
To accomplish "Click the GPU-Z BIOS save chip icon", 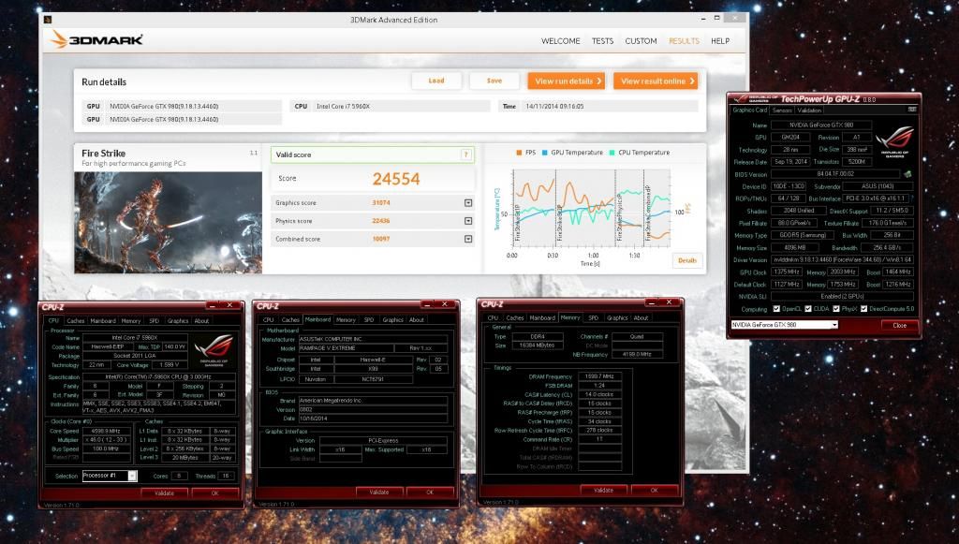I will pyautogui.click(x=907, y=174).
